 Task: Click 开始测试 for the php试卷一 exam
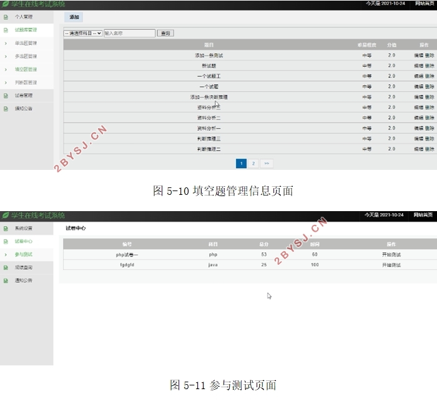click(x=391, y=255)
